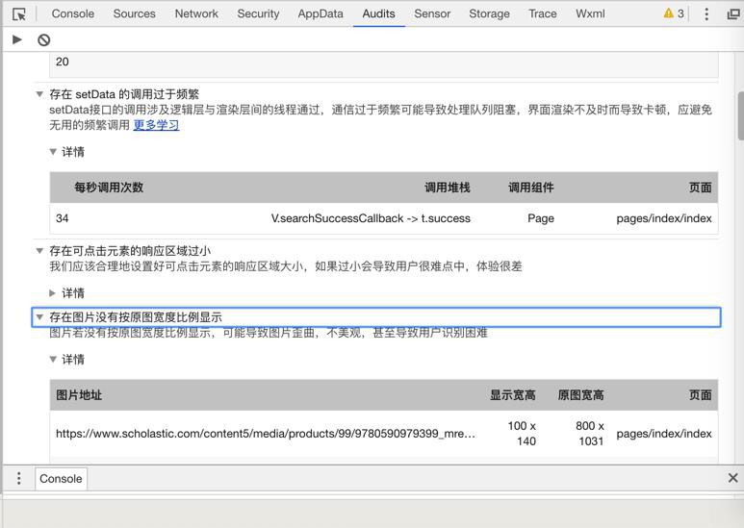Image resolution: width=744 pixels, height=528 pixels.
Task: Run the audit with play button
Action: [x=17, y=39]
